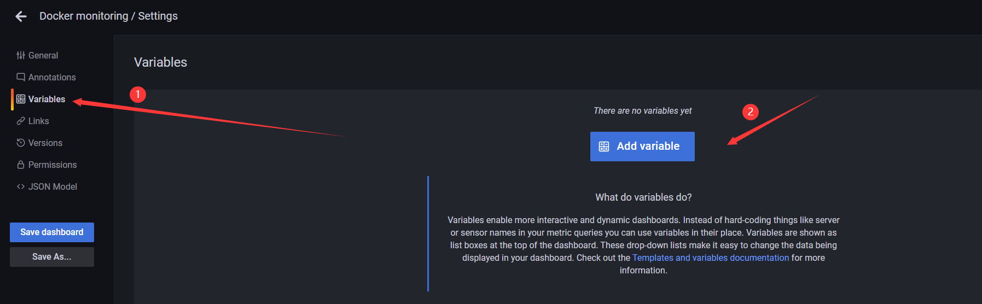Screen dimensions: 982x304
Task: Click the chain icon beside Links
Action: click(x=21, y=121)
